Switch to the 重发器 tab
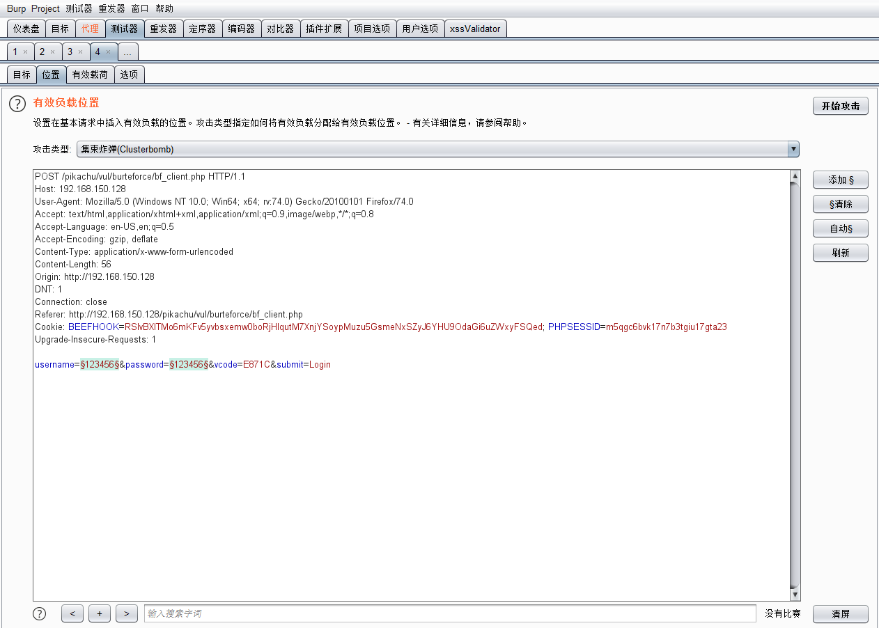This screenshot has width=879, height=628. pos(164,29)
